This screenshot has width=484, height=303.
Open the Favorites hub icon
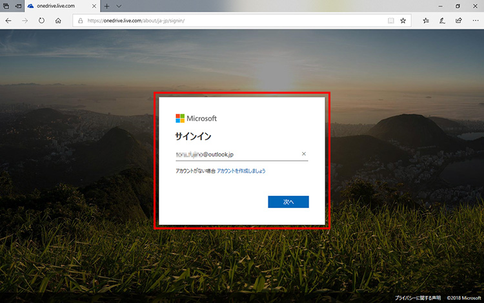point(426,21)
